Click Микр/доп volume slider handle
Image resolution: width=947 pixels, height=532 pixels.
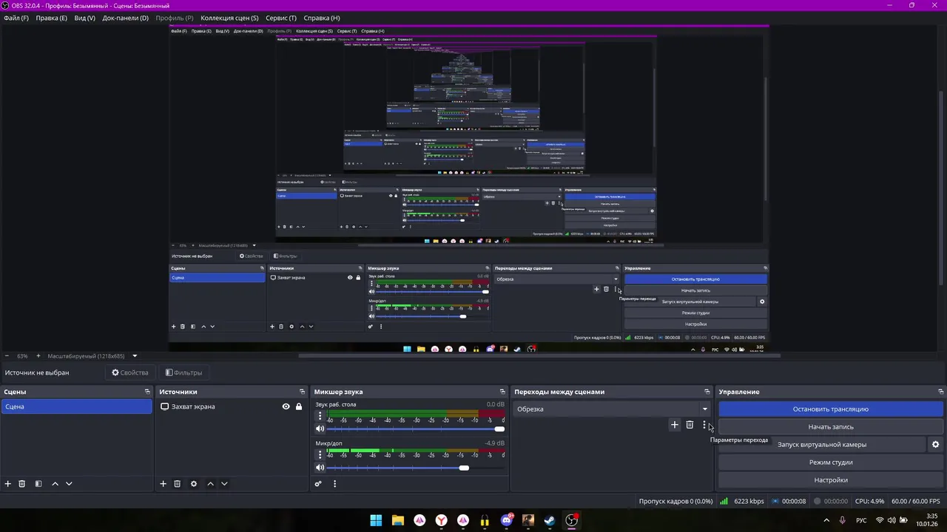(x=464, y=468)
